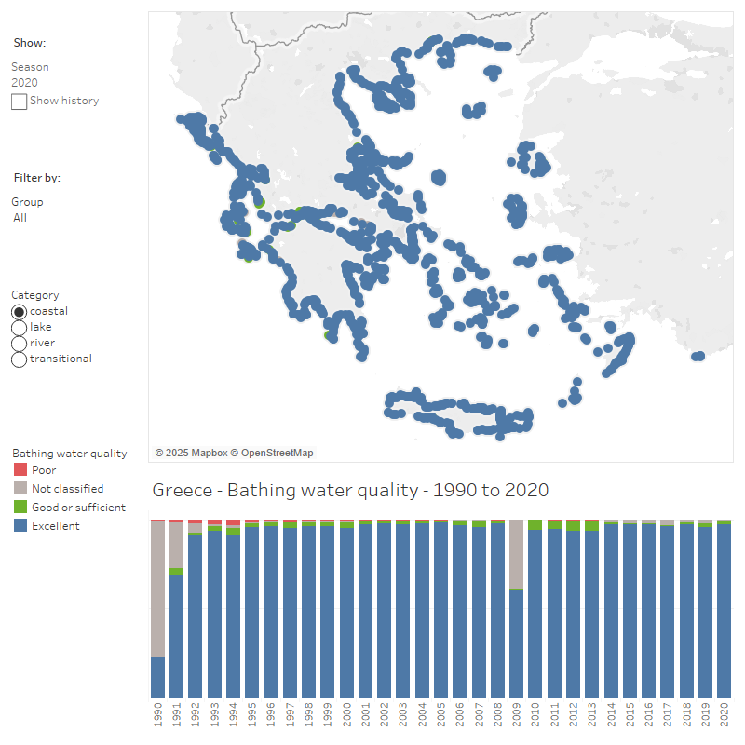Click the blue segment of the 2020 bar
This screenshot has width=745, height=745.
pyautogui.click(x=725, y=611)
